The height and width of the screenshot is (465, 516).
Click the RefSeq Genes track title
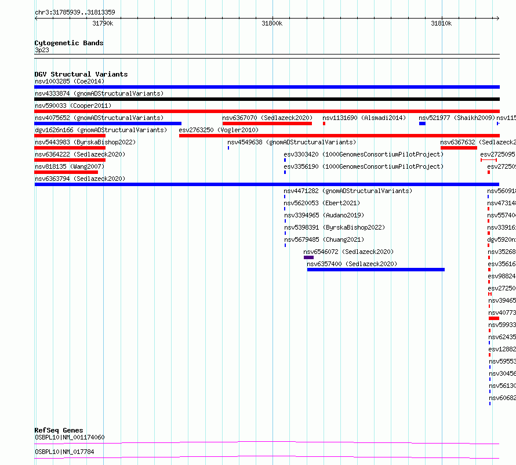point(59,430)
